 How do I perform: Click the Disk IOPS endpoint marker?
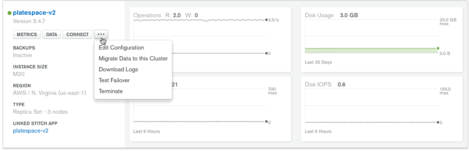click(438, 122)
